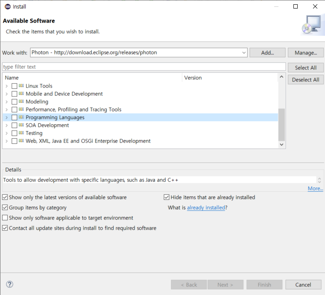Click the Performance, Profiling category icon
The height and width of the screenshot is (295, 325).
point(21,109)
